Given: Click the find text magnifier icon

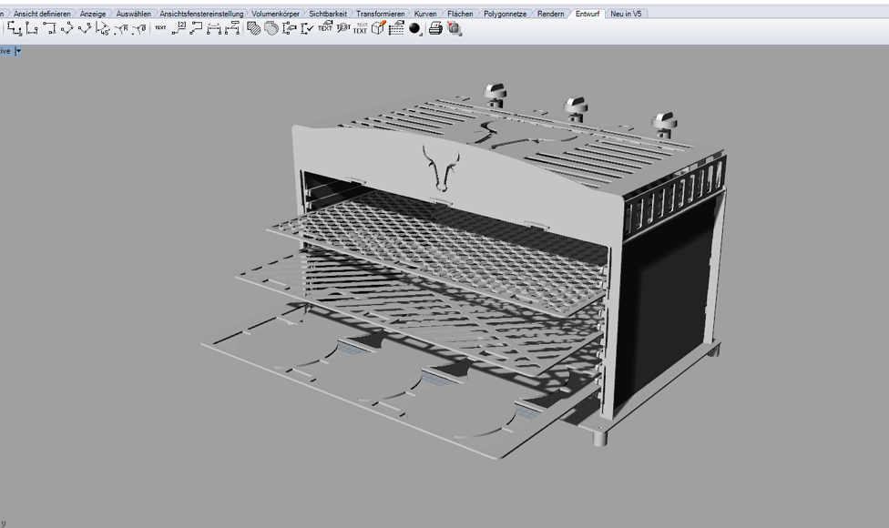Looking at the screenshot, I should [342, 29].
